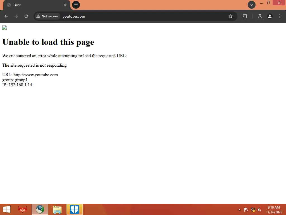Restore down the browser window
Screen dimensions: 286x215
(269, 3)
